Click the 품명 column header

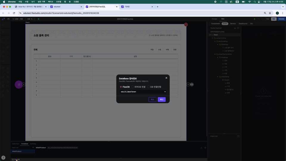click(x=50, y=56)
